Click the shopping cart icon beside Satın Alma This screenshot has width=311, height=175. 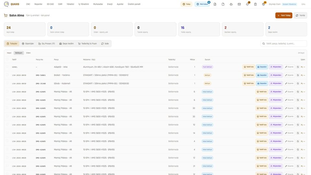[6, 15]
